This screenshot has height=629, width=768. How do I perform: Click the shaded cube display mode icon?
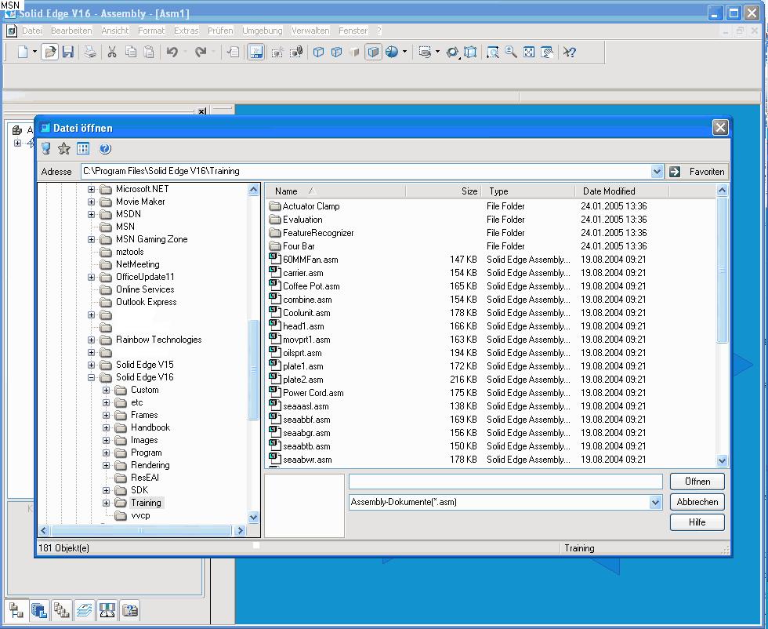click(x=373, y=52)
